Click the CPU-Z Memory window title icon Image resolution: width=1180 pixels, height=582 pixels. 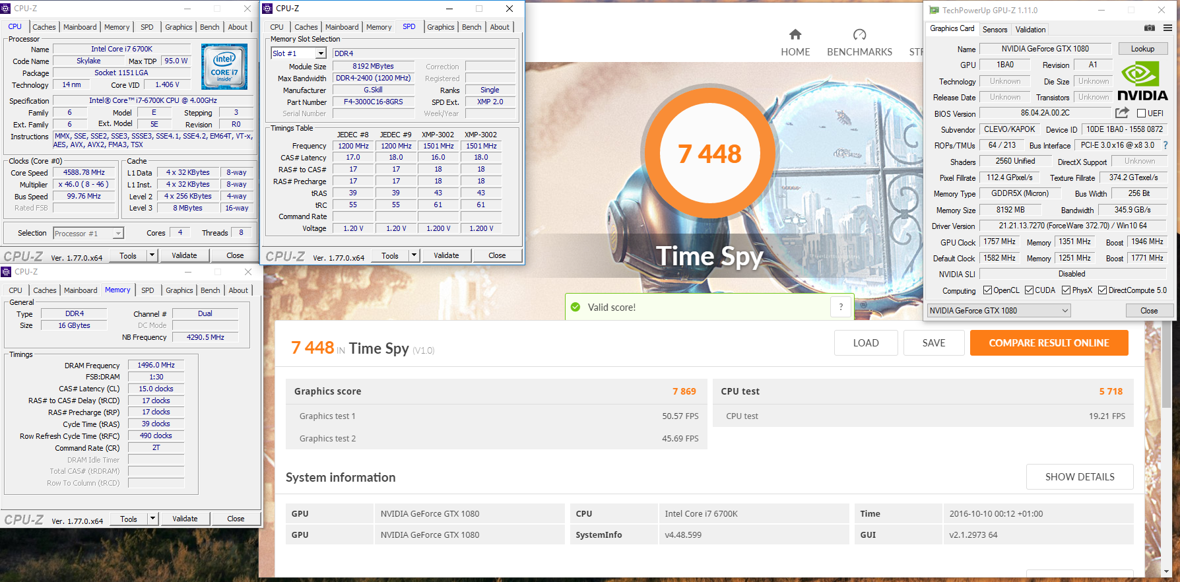click(x=6, y=272)
